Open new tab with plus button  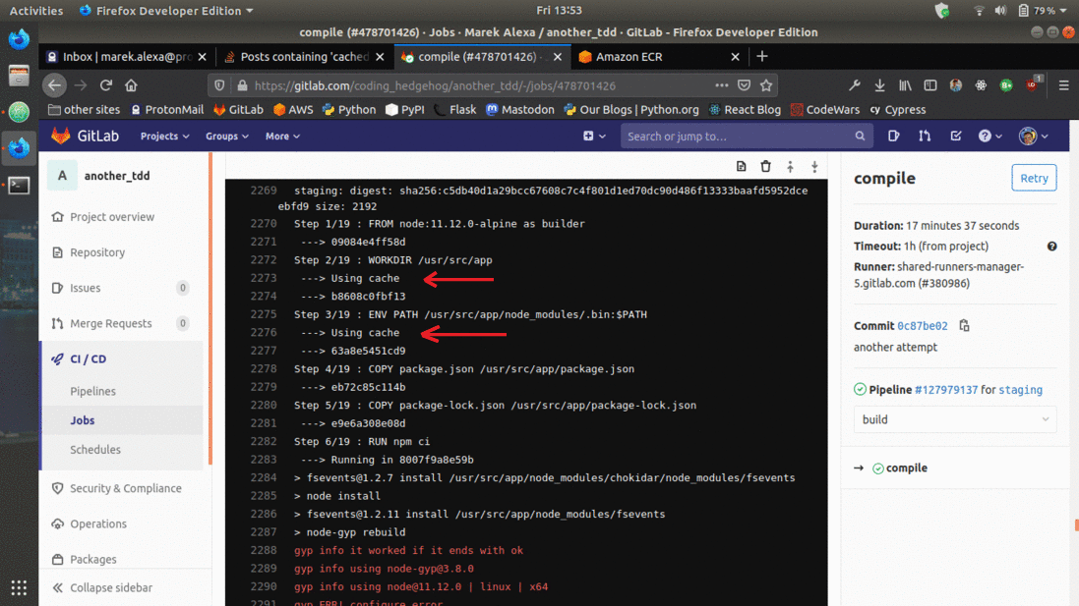(x=761, y=56)
